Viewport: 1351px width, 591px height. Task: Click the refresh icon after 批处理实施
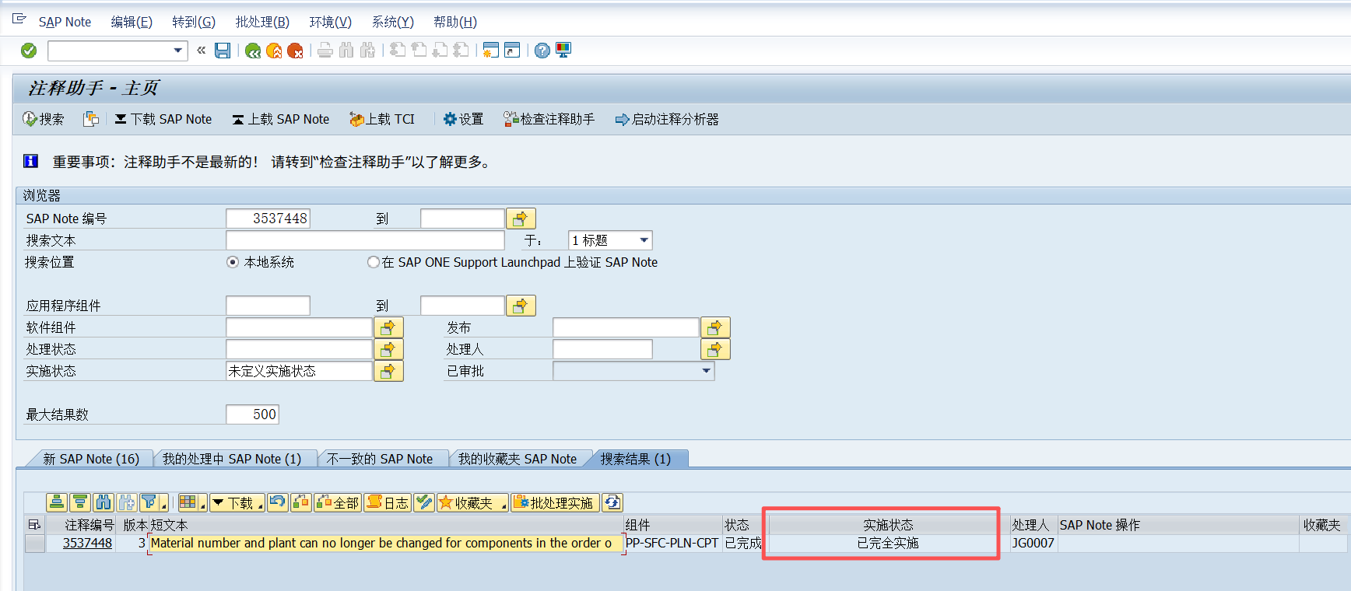[612, 502]
